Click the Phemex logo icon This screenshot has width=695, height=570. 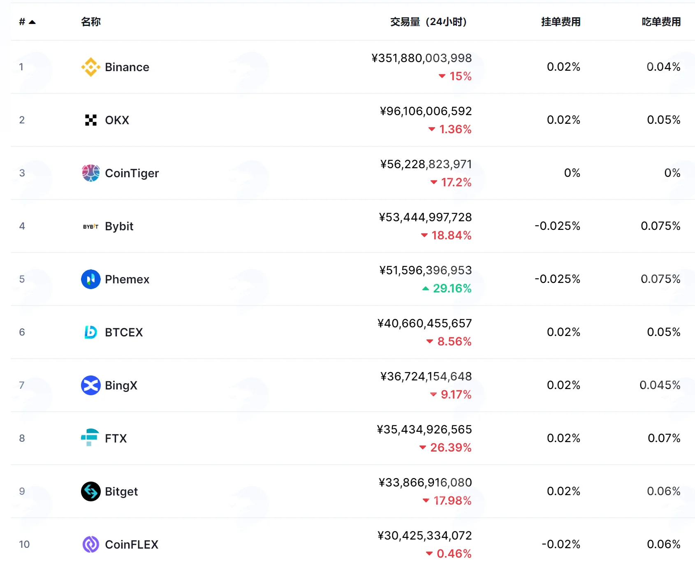[90, 279]
